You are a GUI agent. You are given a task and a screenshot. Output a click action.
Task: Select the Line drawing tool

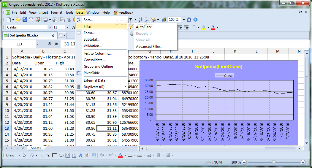pyautogui.click(x=42, y=156)
